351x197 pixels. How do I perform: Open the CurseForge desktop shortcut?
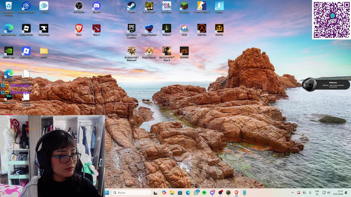[44, 30]
